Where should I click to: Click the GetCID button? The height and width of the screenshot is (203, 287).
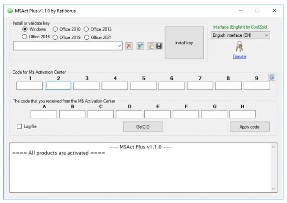click(143, 126)
